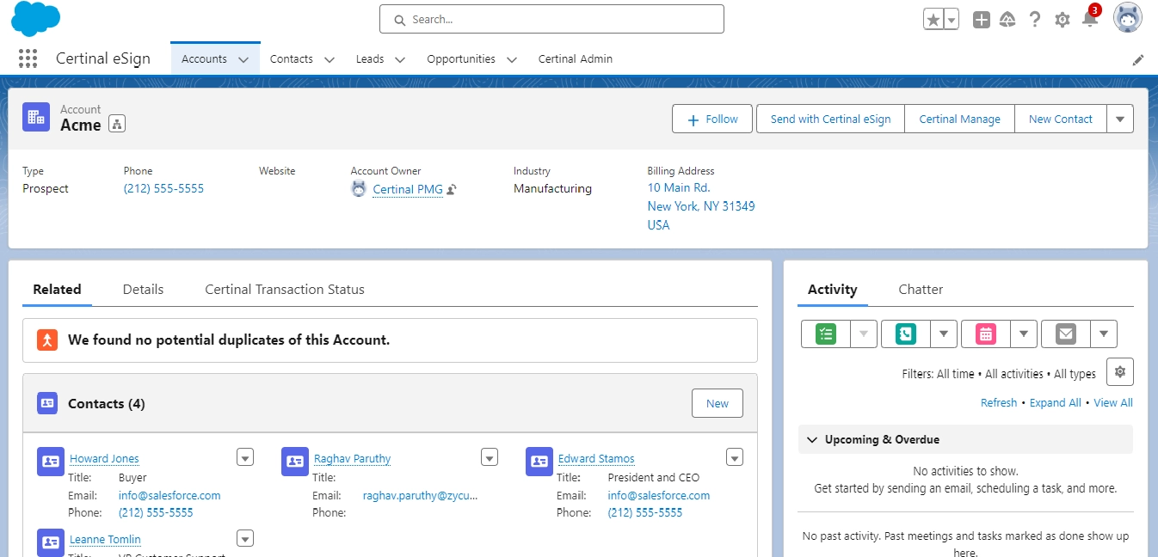Viewport: 1158px width, 557px height.
Task: Open more actions dropdown next to New Contact
Action: pyautogui.click(x=1120, y=119)
